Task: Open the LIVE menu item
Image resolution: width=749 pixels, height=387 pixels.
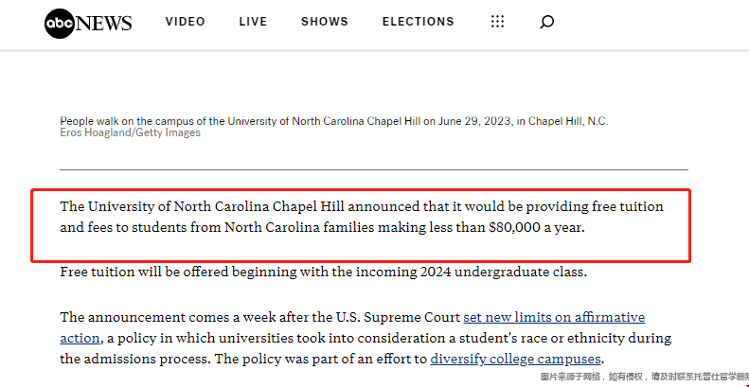Action: (x=253, y=22)
